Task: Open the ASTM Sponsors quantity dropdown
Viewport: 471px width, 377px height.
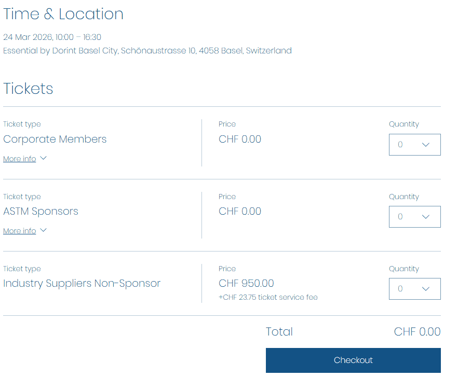Action: pos(414,217)
